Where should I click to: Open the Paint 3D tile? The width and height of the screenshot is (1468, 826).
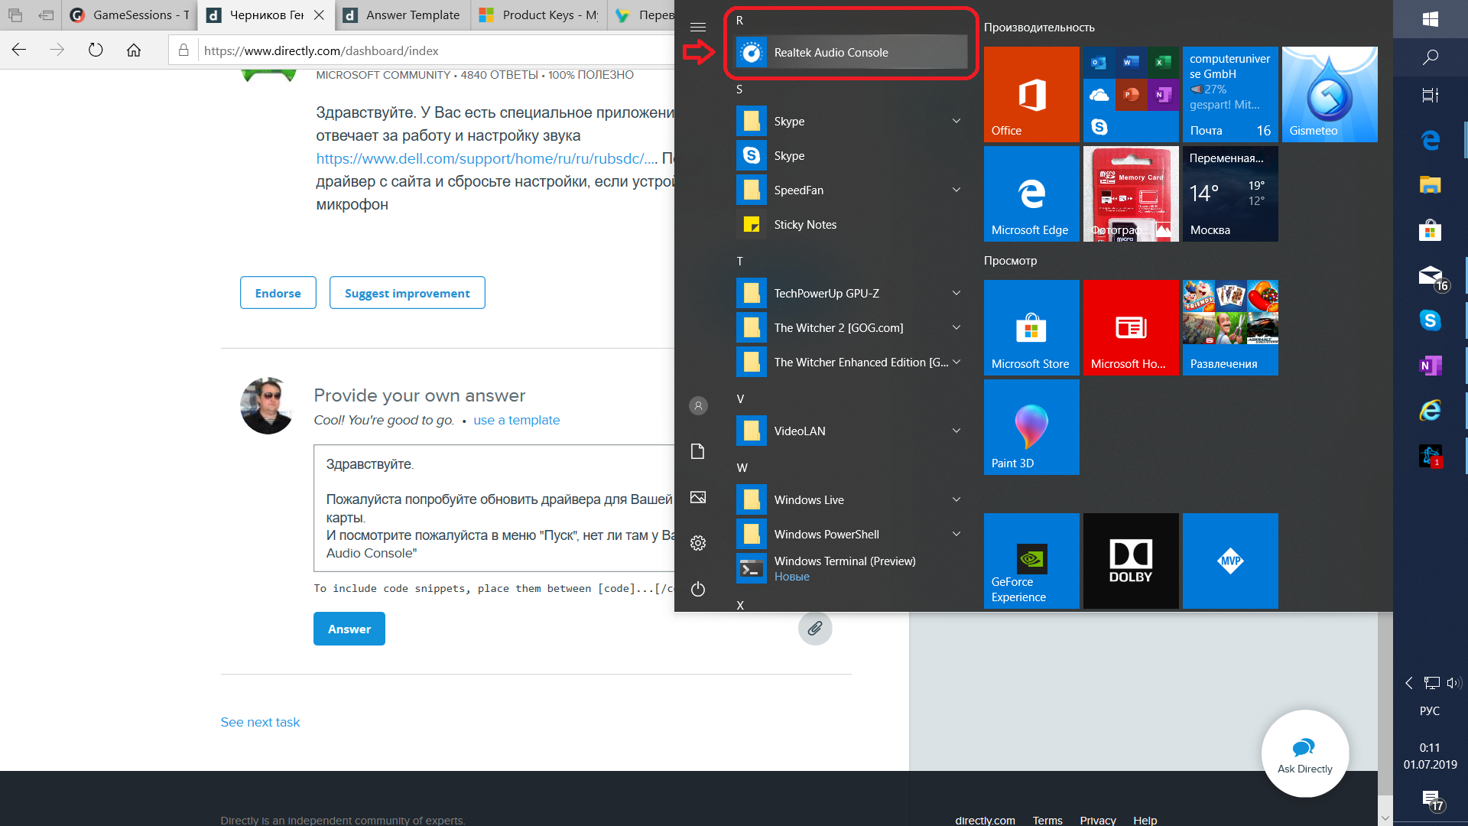pos(1031,427)
